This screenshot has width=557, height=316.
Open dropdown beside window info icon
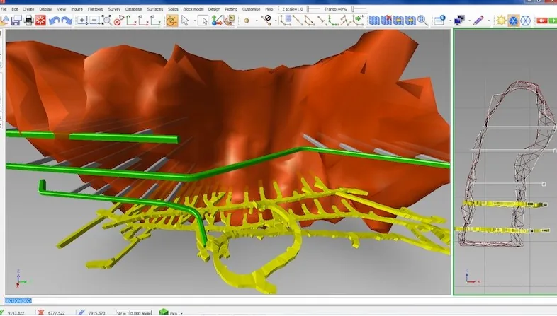pyautogui.click(x=450, y=21)
